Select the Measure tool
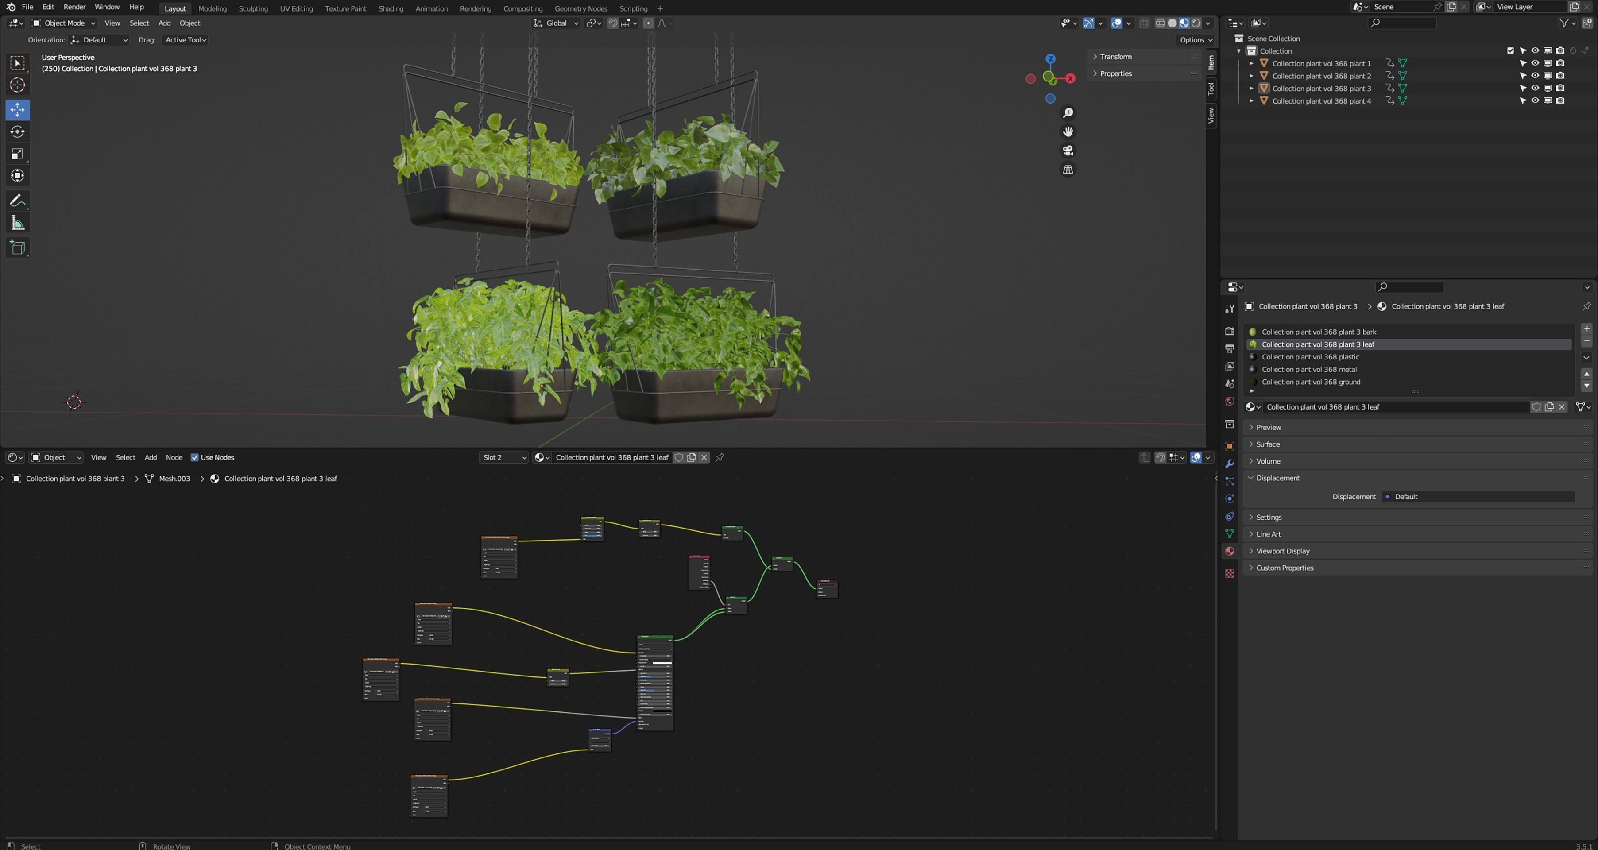Screen dimensions: 1598x850 pos(17,223)
